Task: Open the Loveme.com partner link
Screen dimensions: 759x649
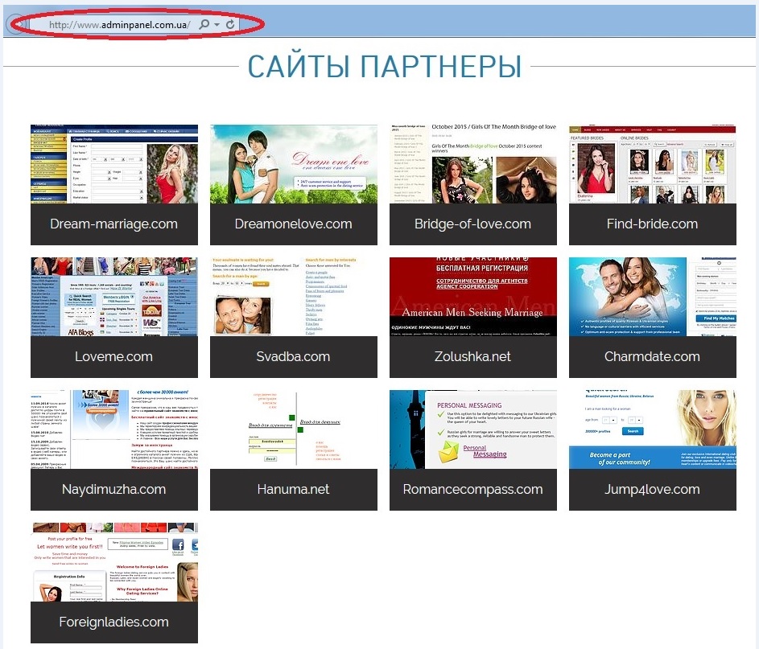Action: (x=113, y=357)
